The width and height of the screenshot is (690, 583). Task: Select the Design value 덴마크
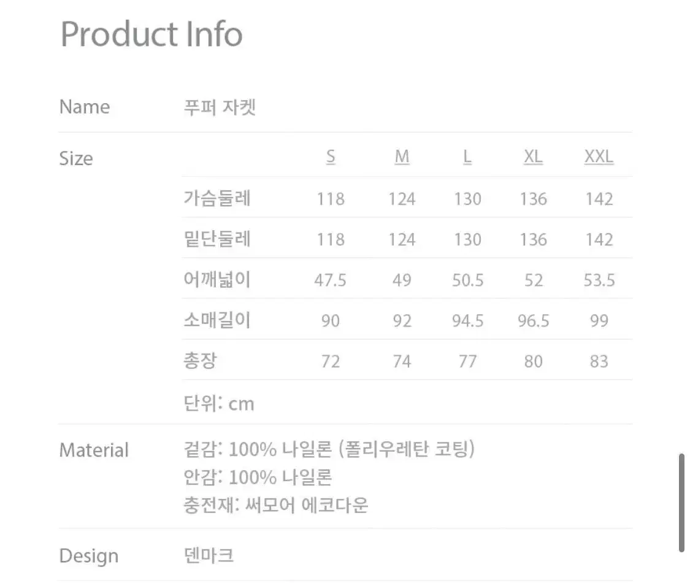point(209,555)
